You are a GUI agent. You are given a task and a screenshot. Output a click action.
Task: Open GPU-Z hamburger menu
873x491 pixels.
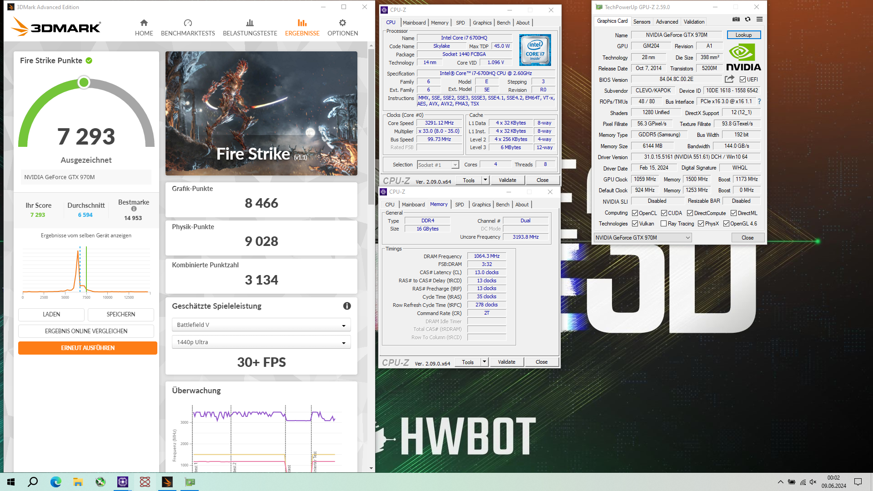(x=759, y=20)
